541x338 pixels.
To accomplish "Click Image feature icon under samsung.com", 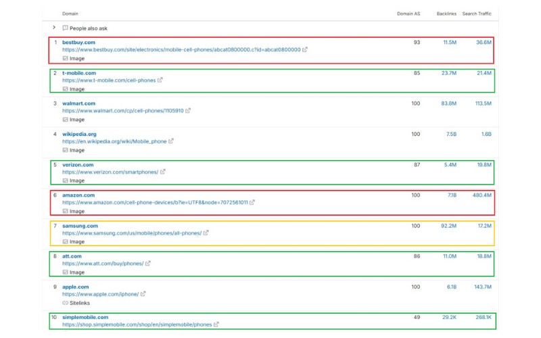I will (65, 242).
